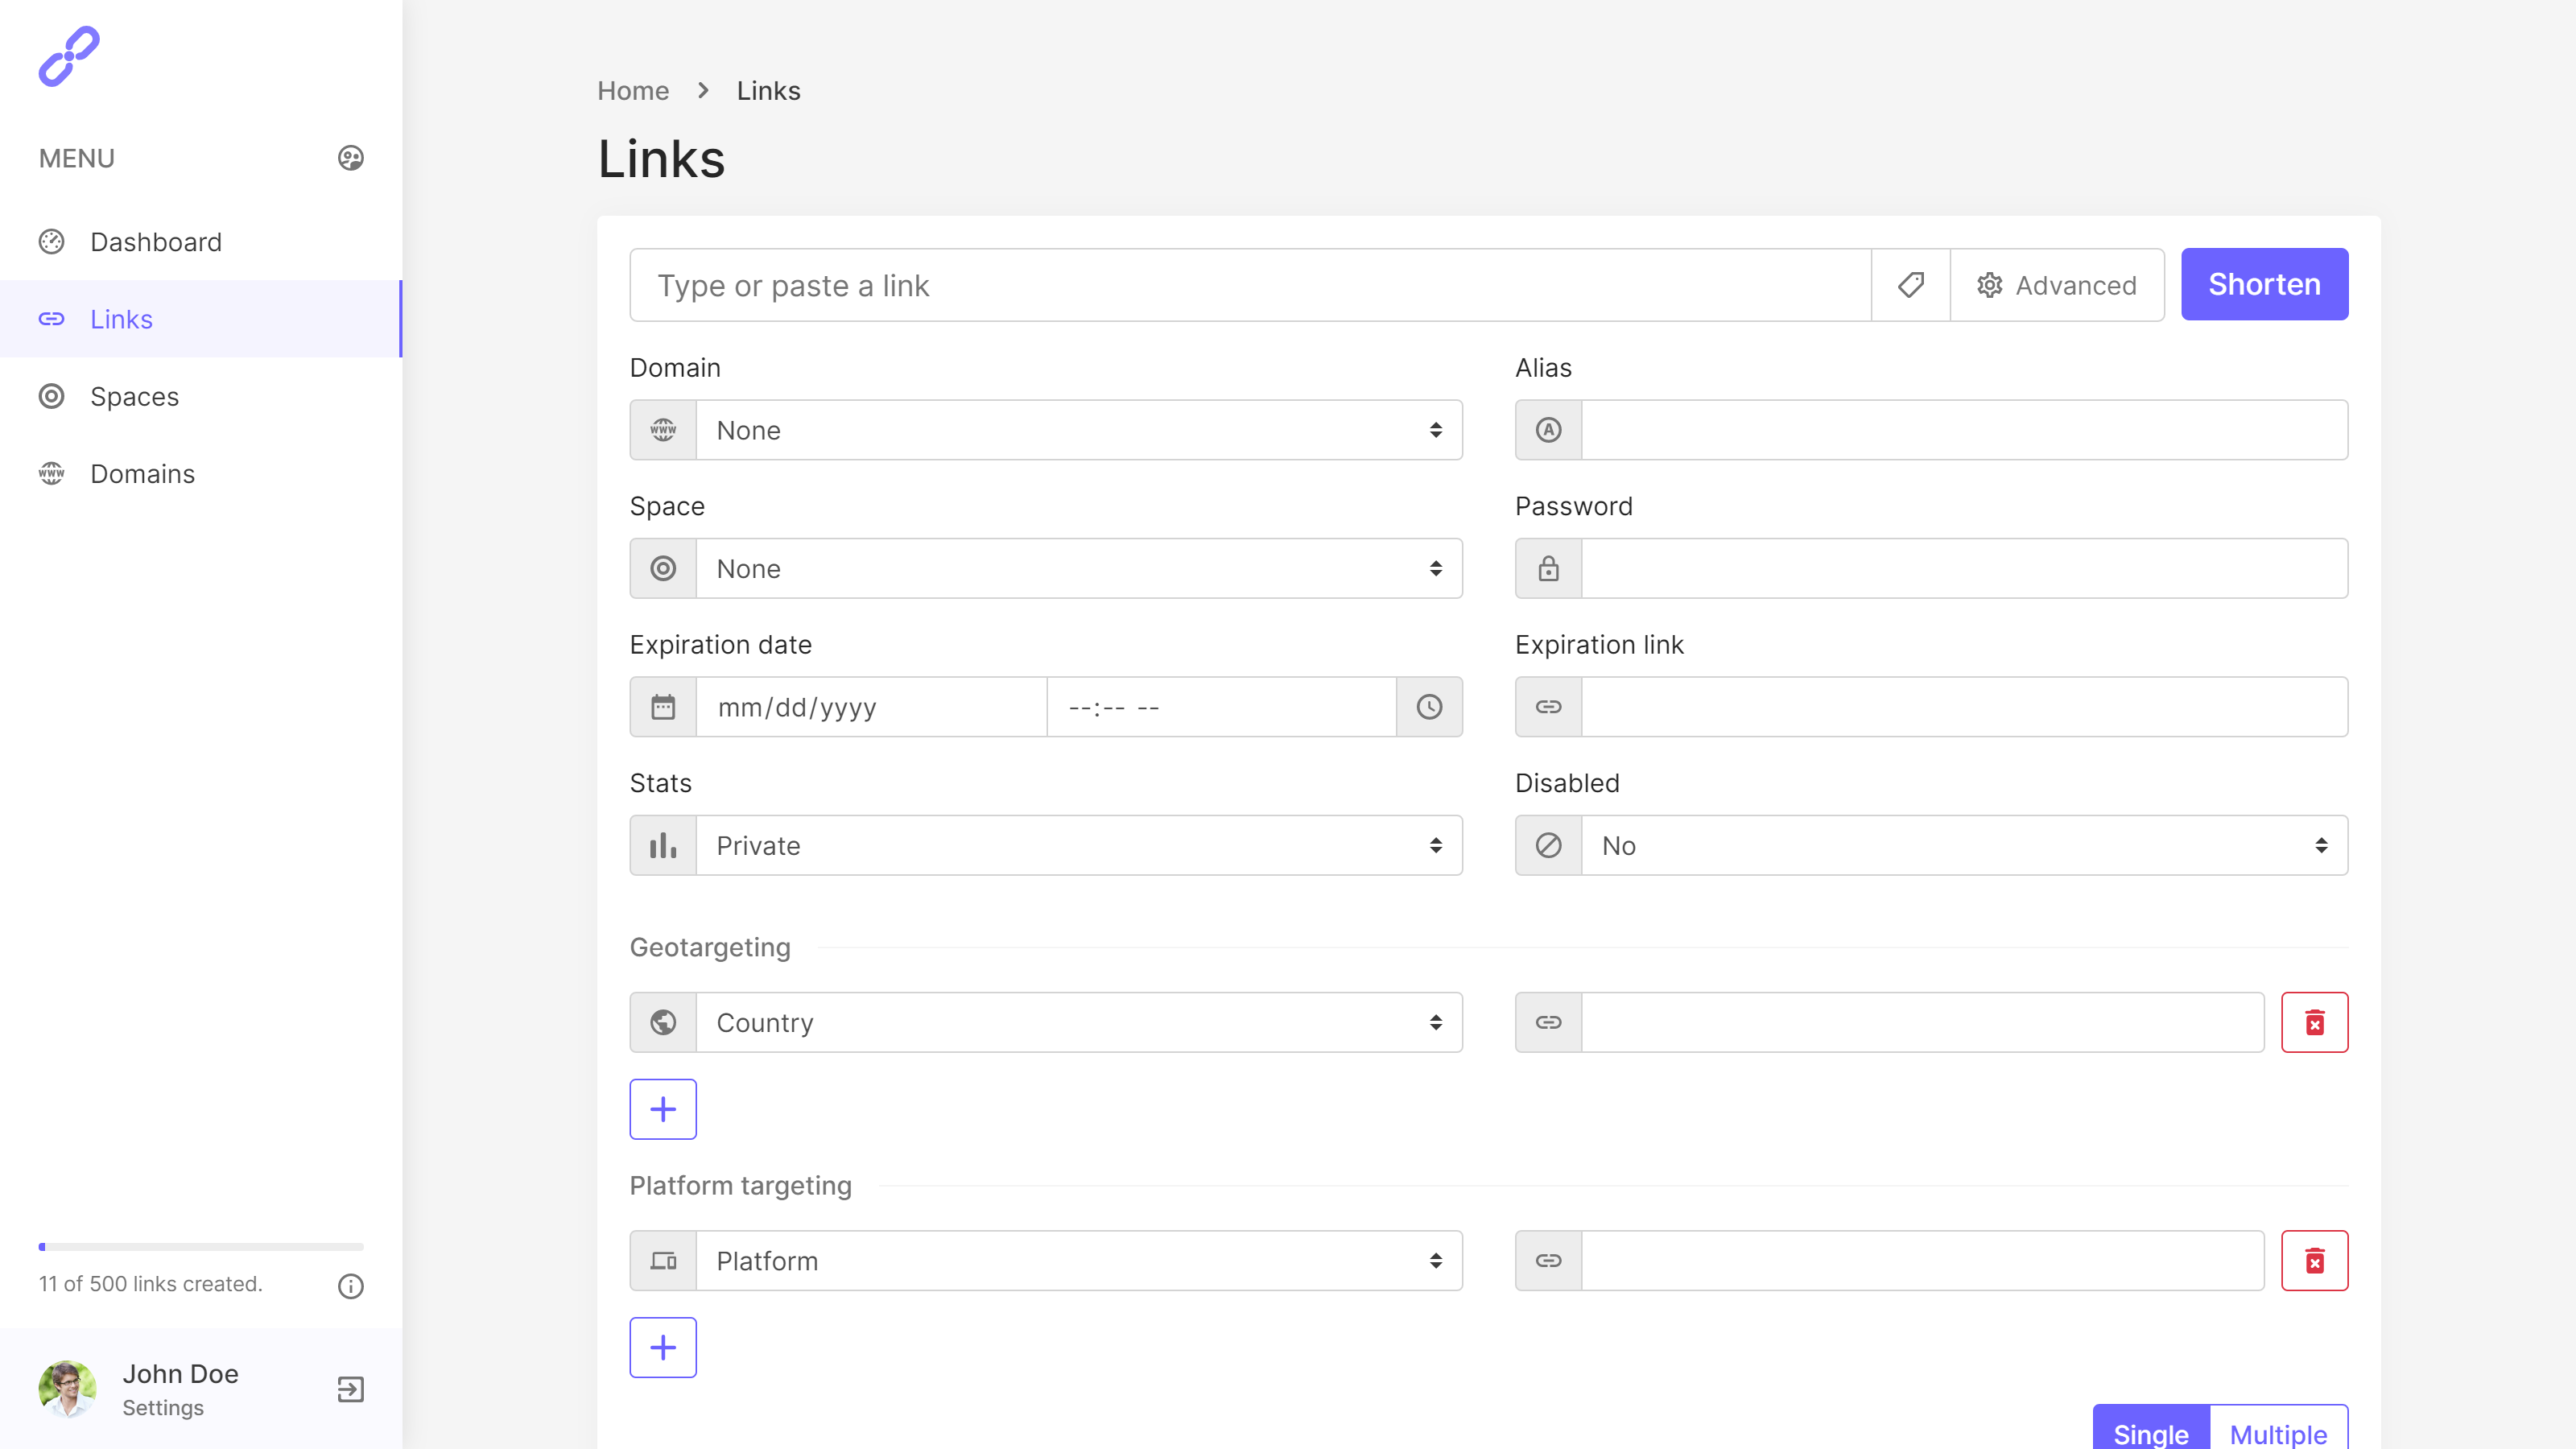Click the tag icon beside link input

click(x=1910, y=285)
